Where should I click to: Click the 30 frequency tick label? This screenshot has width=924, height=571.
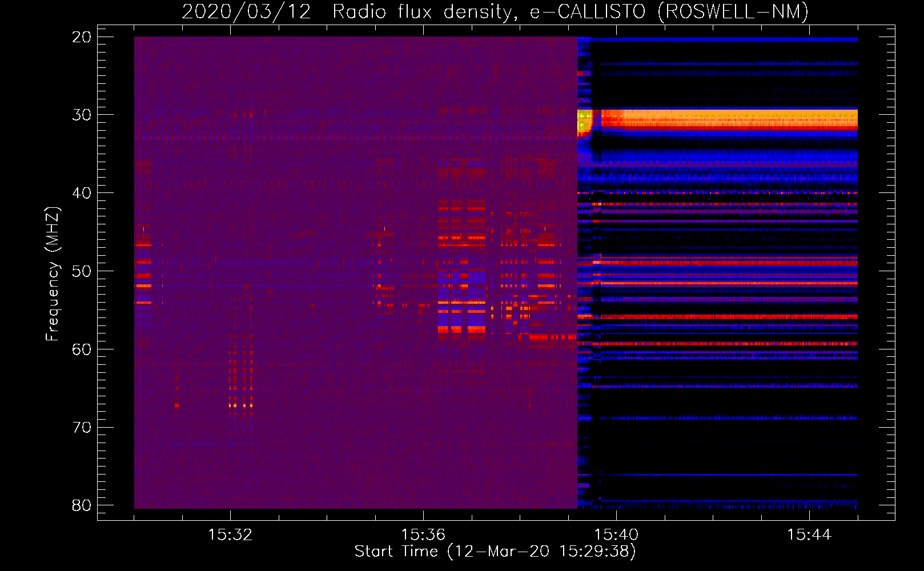pos(82,115)
